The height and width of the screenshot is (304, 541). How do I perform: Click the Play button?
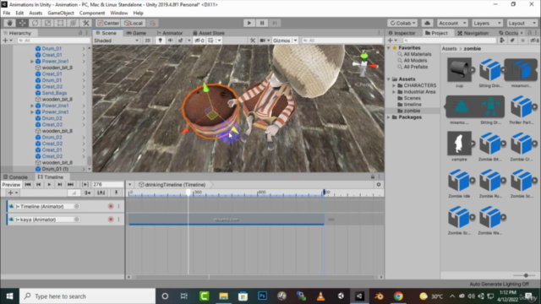[x=249, y=23]
